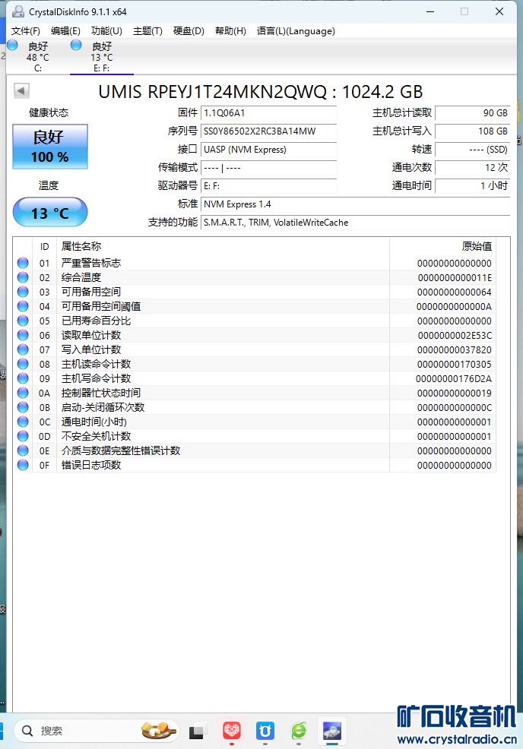Open the red heart app on the taskbar
The height and width of the screenshot is (749, 523).
[x=231, y=731]
